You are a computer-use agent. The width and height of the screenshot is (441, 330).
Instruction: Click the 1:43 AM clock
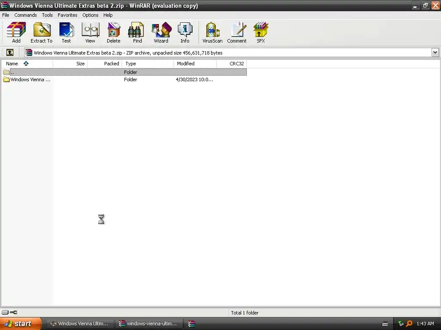coord(425,324)
